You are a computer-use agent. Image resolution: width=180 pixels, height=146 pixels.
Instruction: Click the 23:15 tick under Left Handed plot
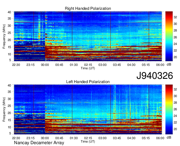tap(30, 138)
